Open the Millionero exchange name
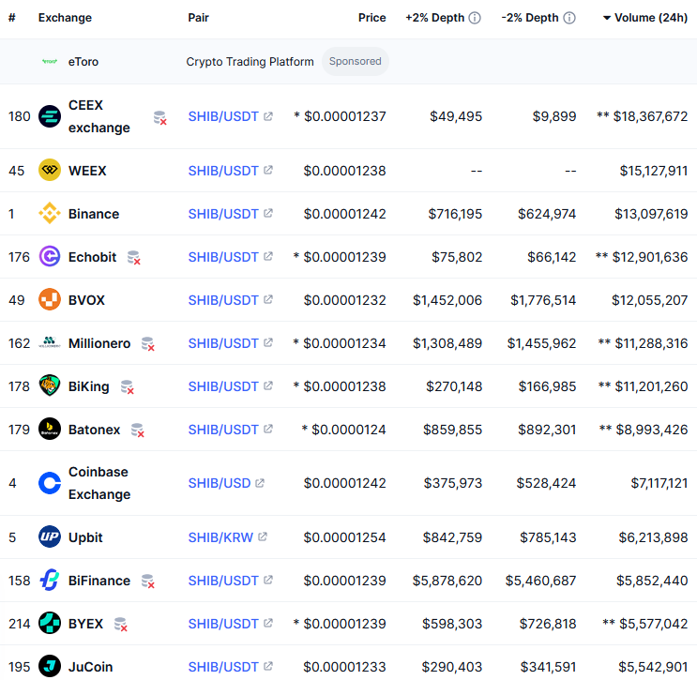 [99, 343]
